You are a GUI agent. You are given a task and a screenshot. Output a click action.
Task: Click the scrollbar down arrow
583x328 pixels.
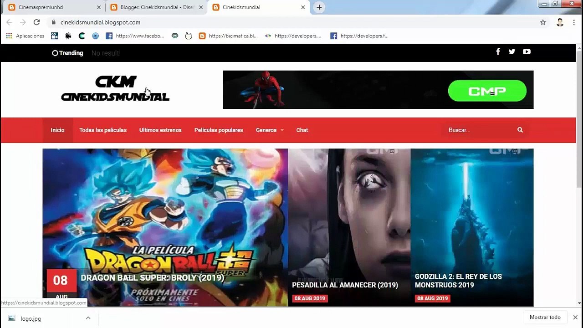(579, 303)
